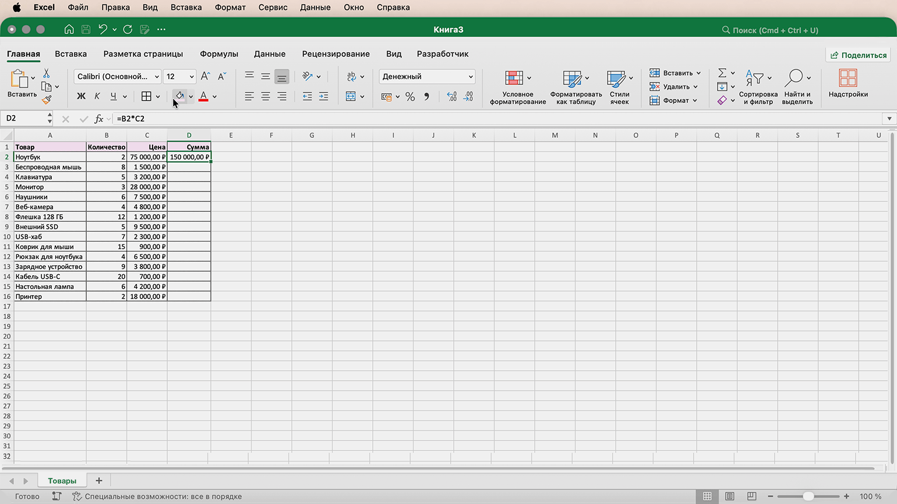Screen dimensions: 897x504
Task: Expand the Денежный number format dropdown
Action: 471,77
